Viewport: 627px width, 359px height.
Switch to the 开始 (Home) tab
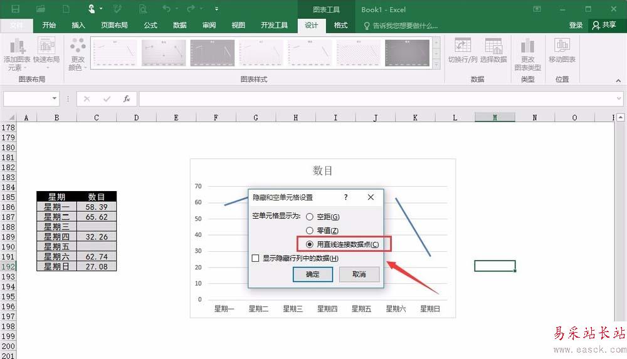(49, 25)
